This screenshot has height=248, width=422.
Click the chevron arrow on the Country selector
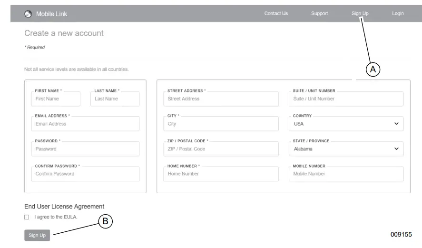[x=396, y=124]
